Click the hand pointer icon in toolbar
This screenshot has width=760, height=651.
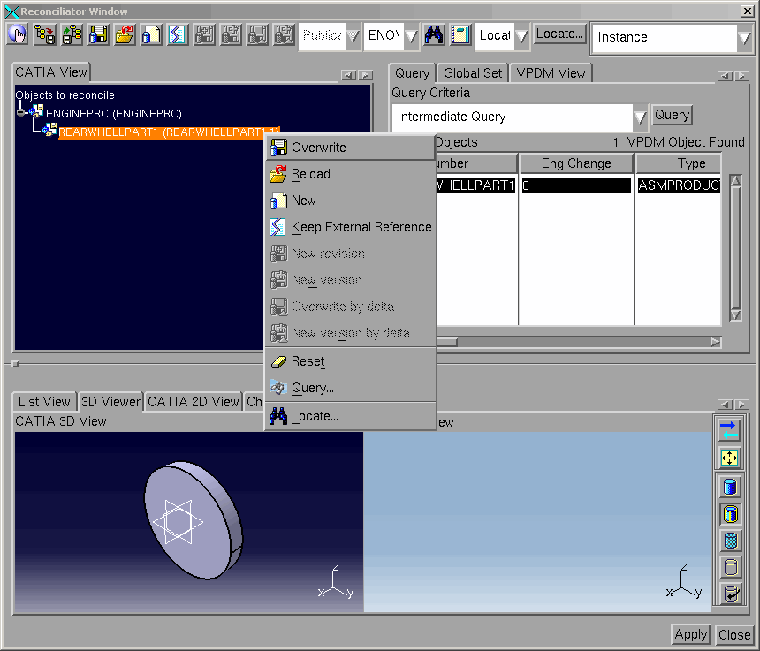tap(18, 35)
